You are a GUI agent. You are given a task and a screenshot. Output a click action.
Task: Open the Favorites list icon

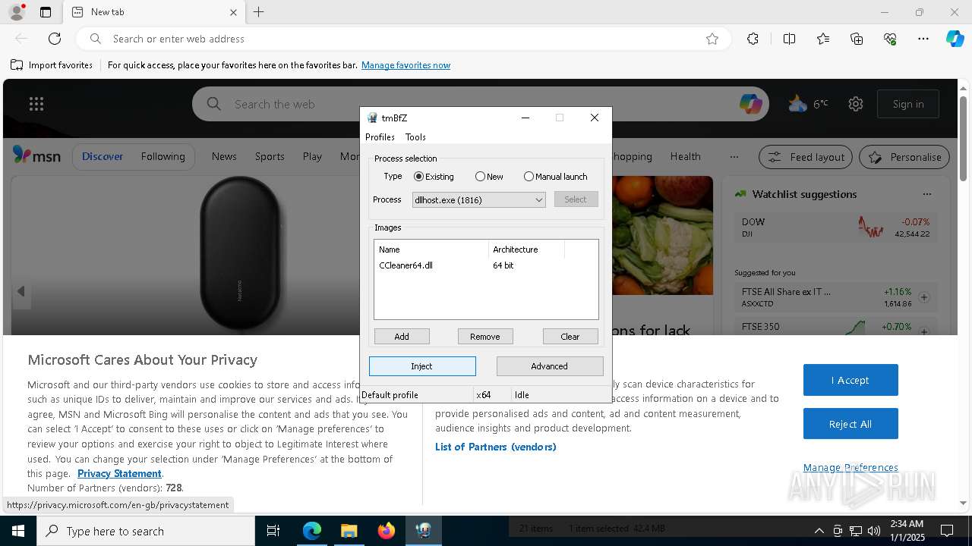823,39
